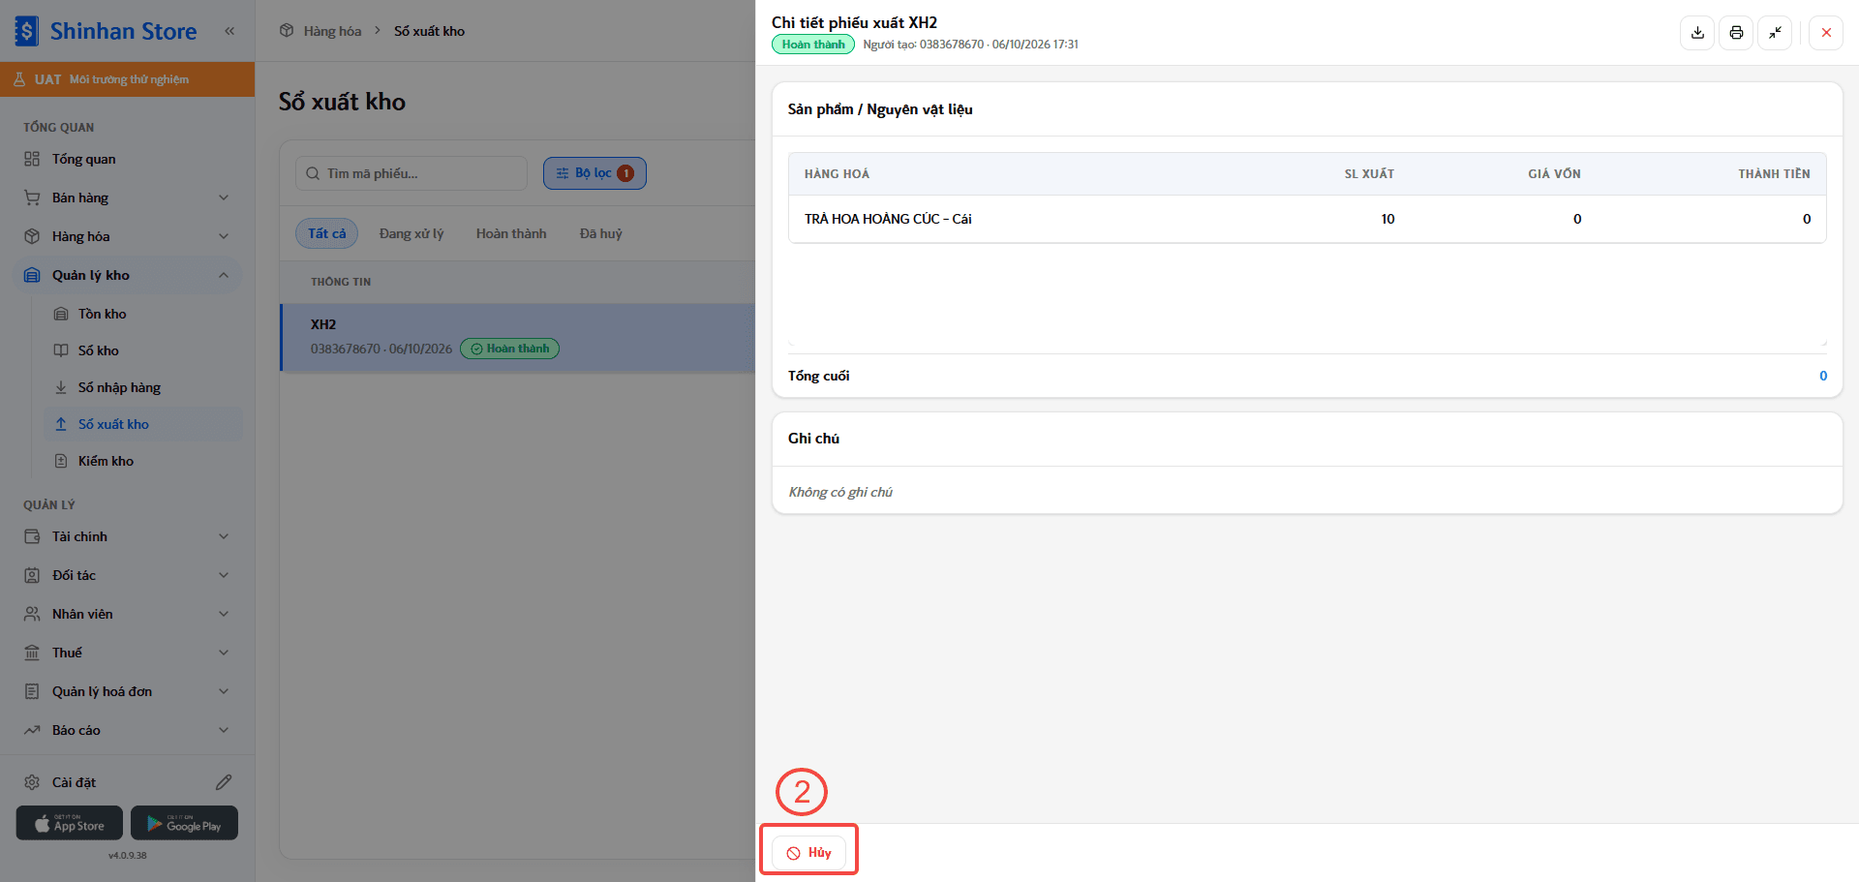The image size is (1859, 882).
Task: Click the SL XUẤT column header
Action: (x=1369, y=174)
